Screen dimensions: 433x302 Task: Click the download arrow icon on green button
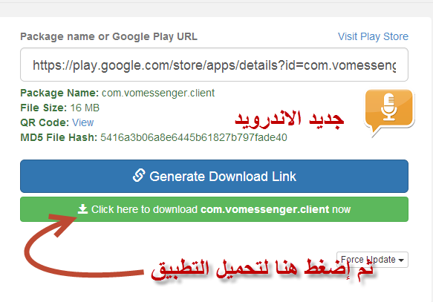82,209
